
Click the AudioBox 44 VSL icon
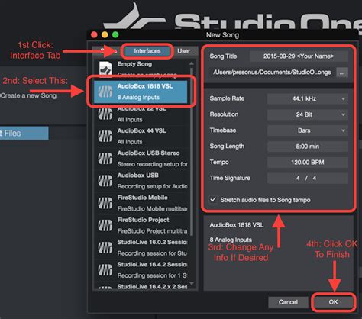pyautogui.click(x=105, y=136)
